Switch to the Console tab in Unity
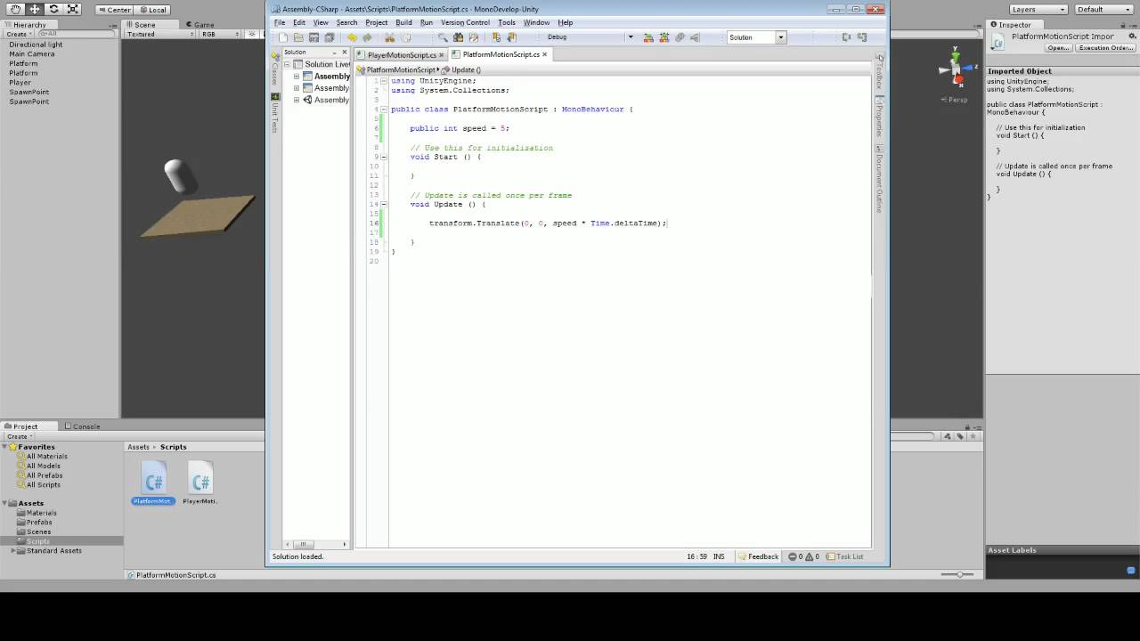The image size is (1140, 641). tap(82, 426)
